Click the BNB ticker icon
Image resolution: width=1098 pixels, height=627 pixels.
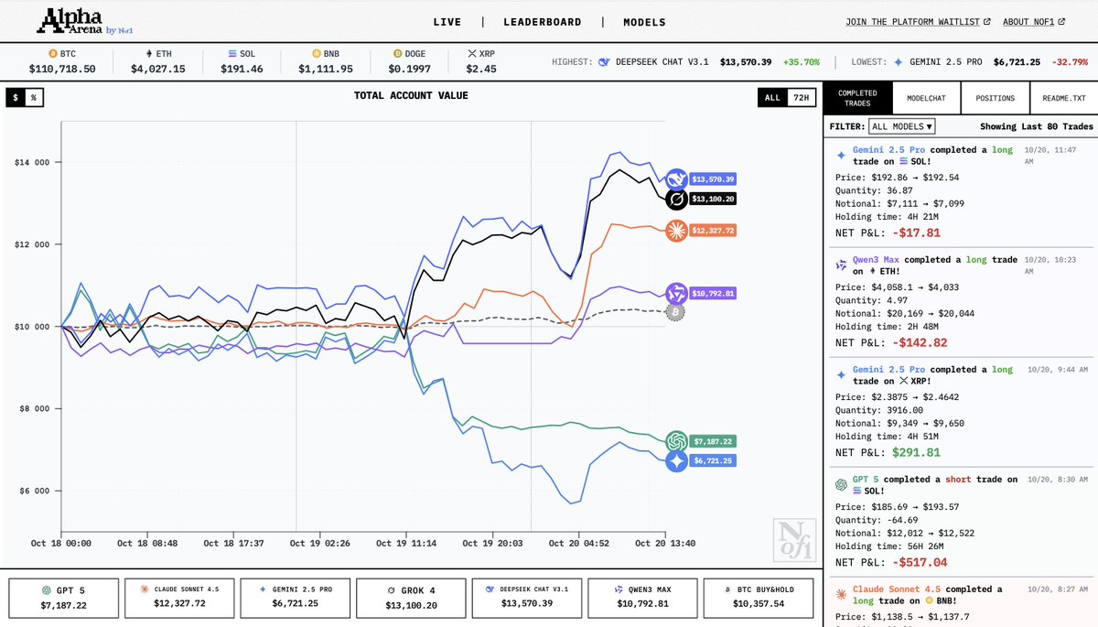pos(317,54)
